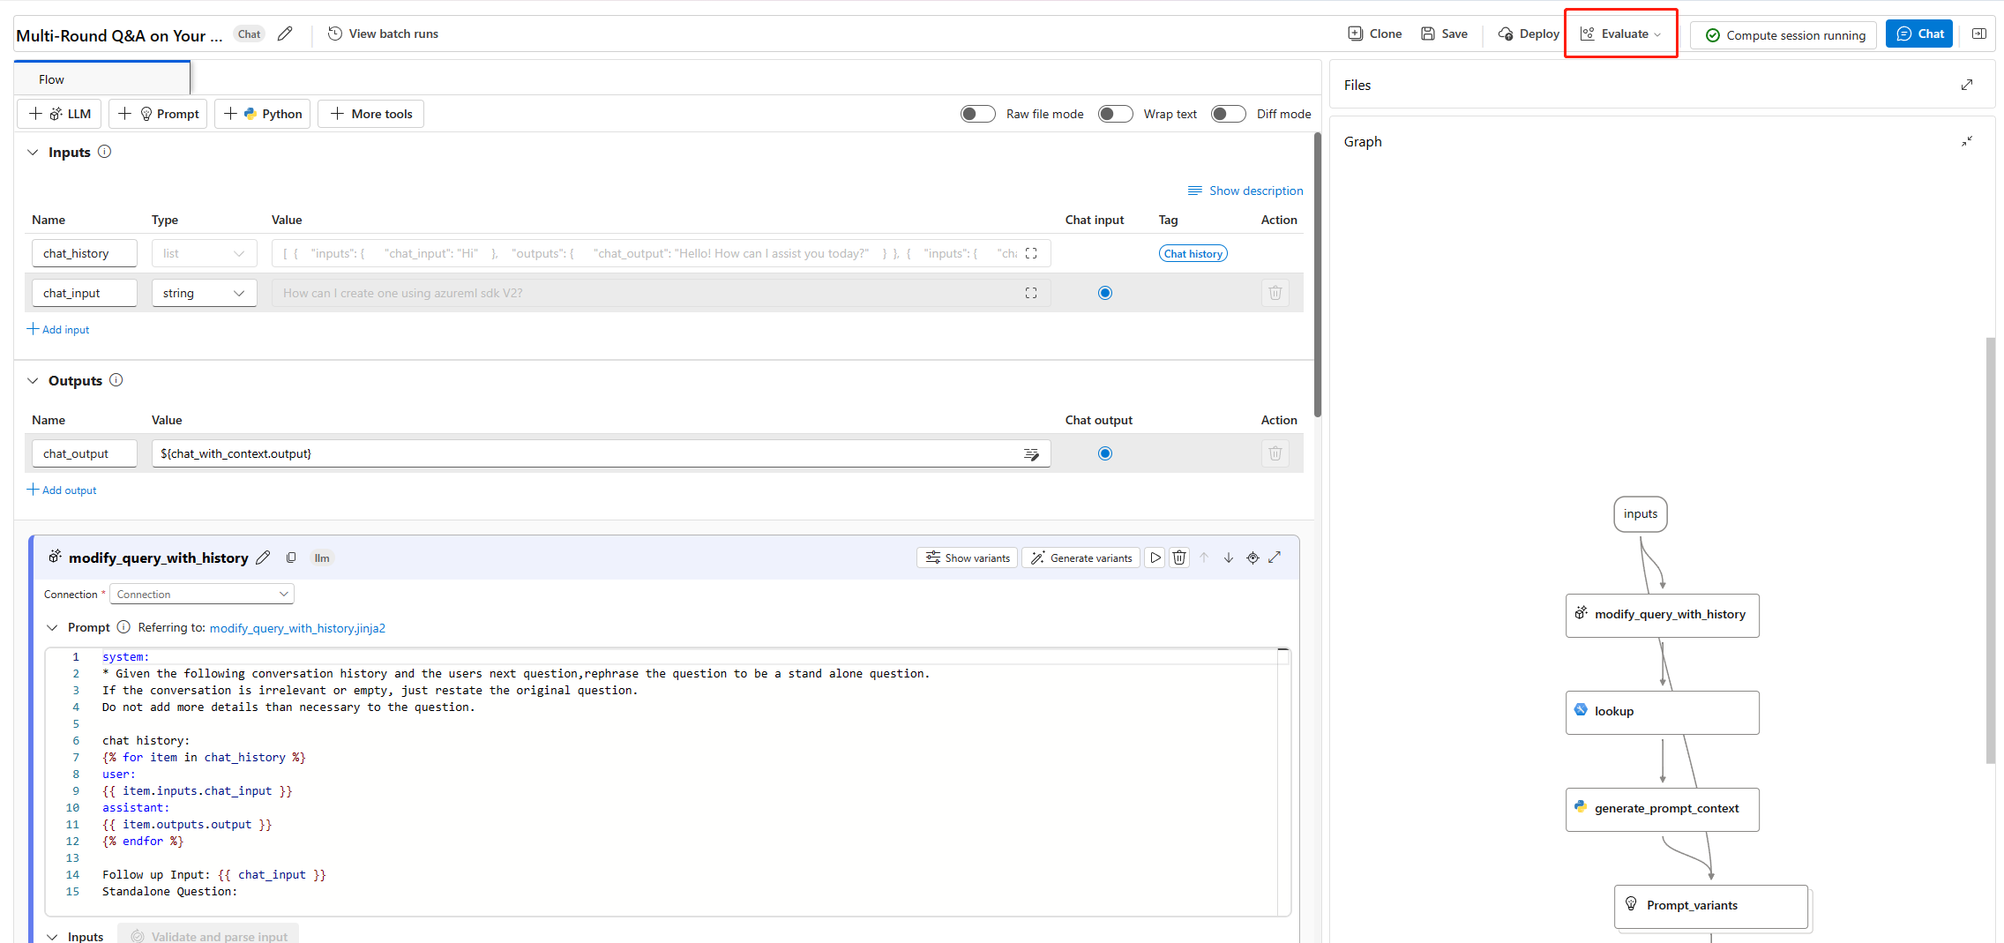Viewport: 2004px width, 943px height.
Task: Save the flow
Action: click(x=1444, y=34)
